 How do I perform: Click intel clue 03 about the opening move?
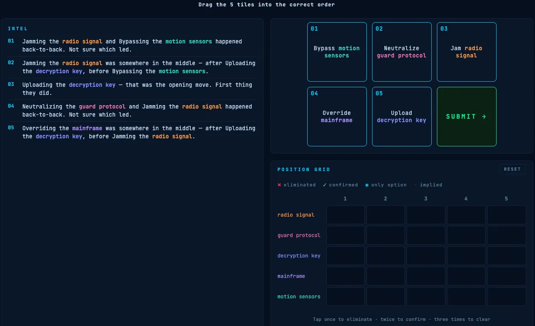click(132, 89)
